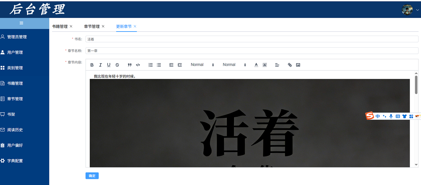Viewport: 421px width, 185px height.
Task: Insert an image into the chapter content
Action: [x=298, y=65]
